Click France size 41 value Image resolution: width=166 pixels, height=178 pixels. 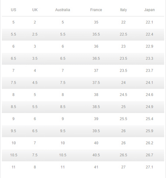tap(96, 167)
